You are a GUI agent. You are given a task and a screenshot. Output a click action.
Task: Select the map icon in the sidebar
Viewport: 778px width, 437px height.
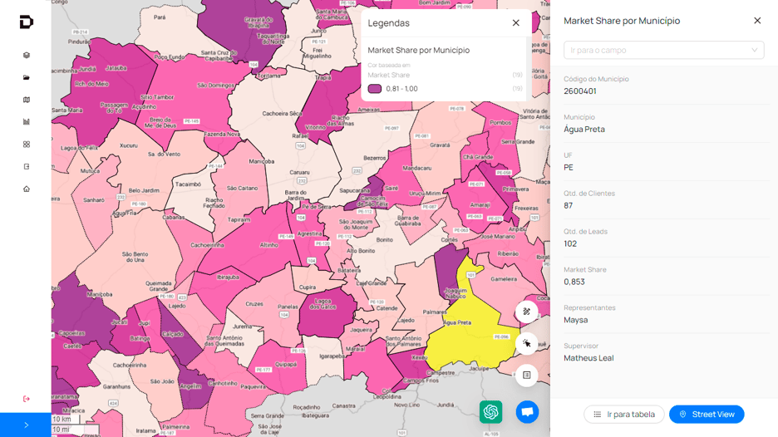27,100
